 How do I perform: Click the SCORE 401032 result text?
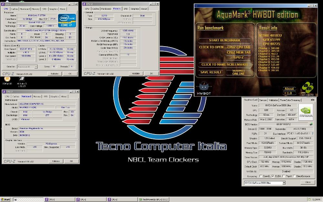(x=270, y=36)
